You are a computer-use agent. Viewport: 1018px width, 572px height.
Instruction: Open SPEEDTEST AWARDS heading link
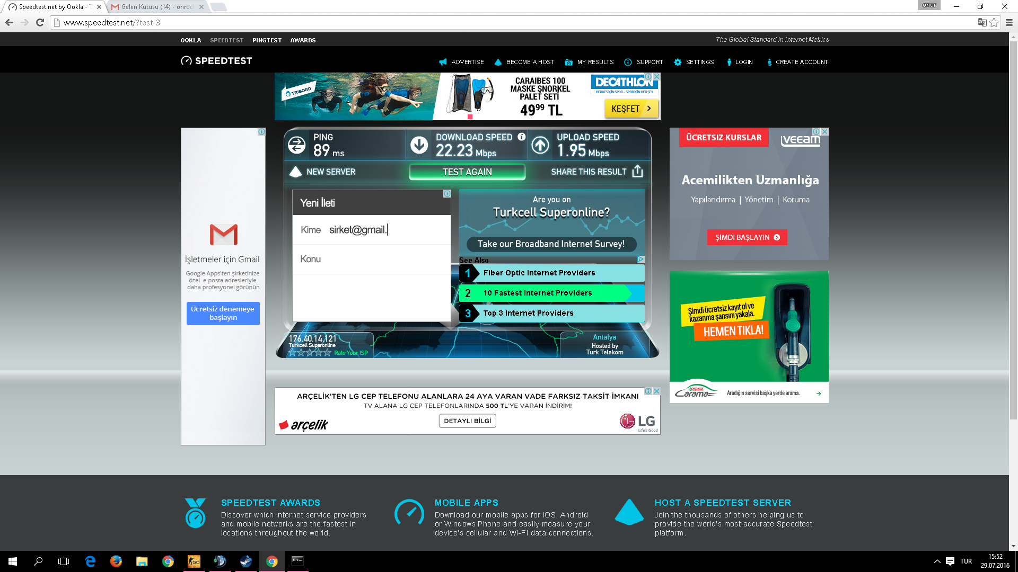coord(270,503)
